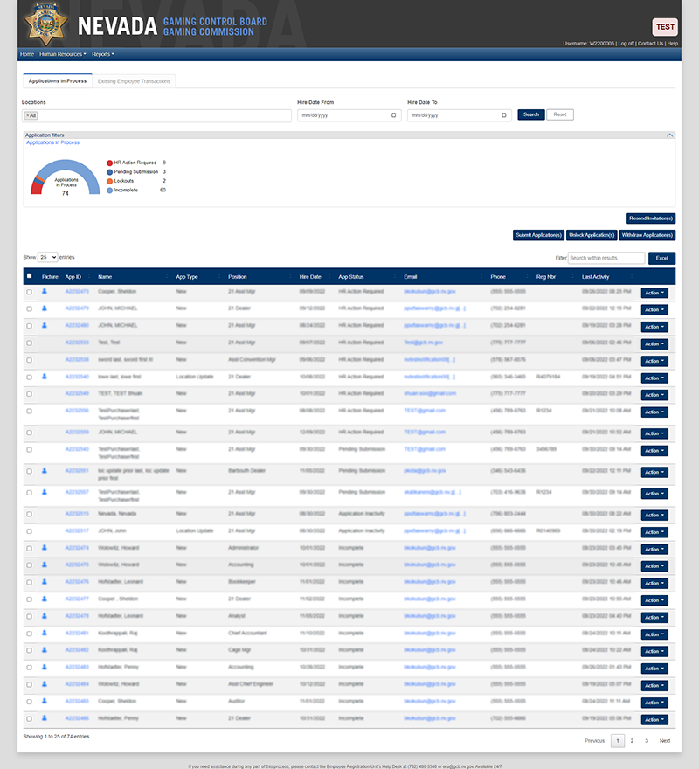Export results with the Excel button
Viewport: 699px width, 769px height.
(x=661, y=258)
